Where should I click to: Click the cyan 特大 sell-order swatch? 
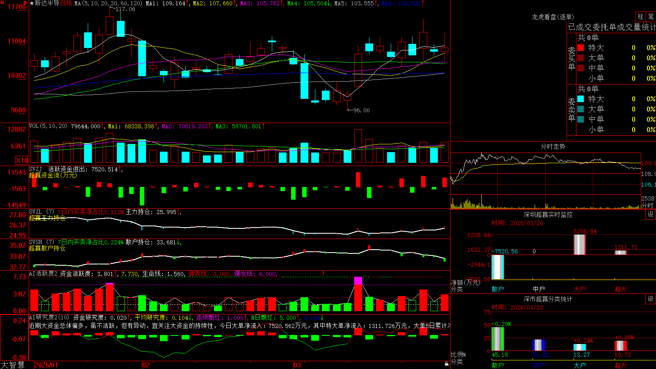[581, 99]
